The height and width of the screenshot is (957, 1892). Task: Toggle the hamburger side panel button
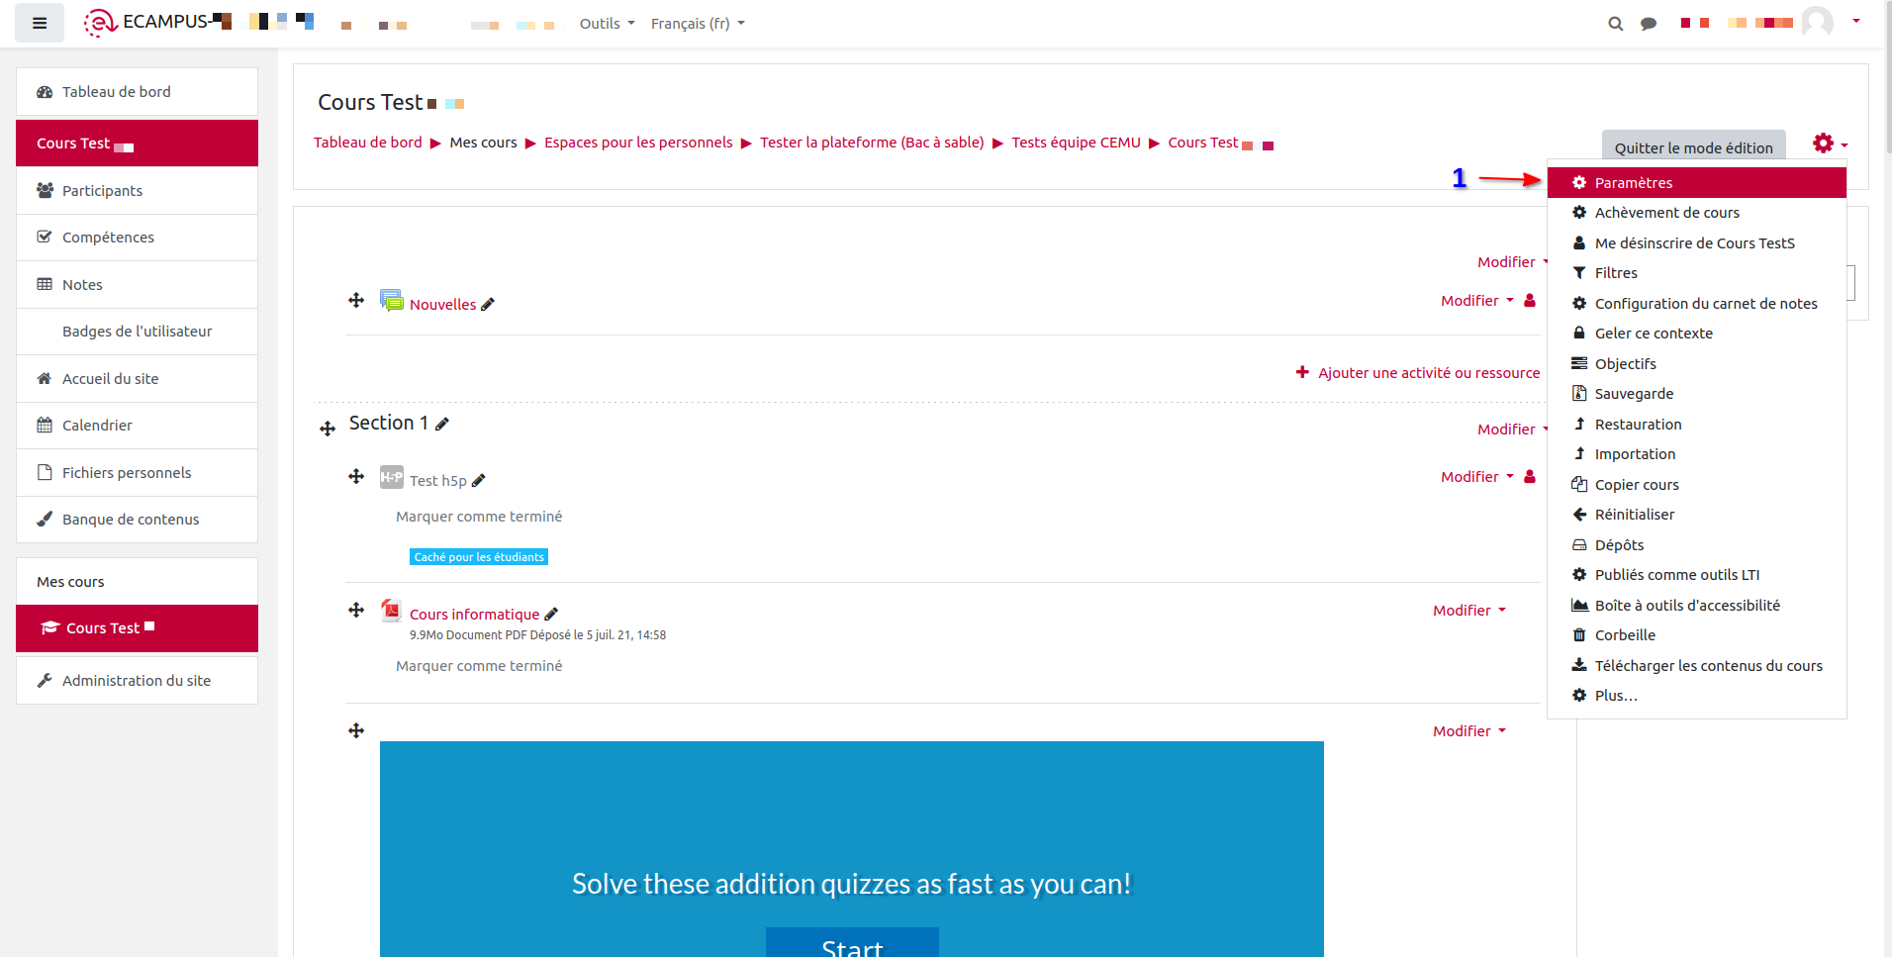click(40, 23)
